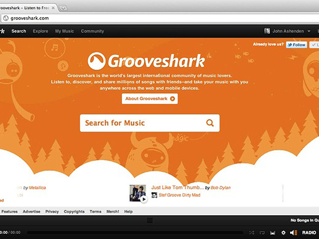Open the Copyrights footer link

pyautogui.click(x=74, y=212)
